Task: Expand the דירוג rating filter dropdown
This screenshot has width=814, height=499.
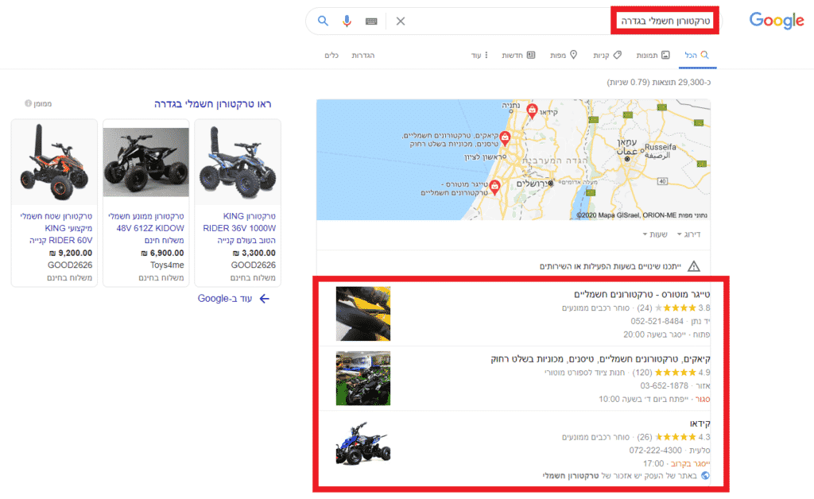Action: pos(689,234)
